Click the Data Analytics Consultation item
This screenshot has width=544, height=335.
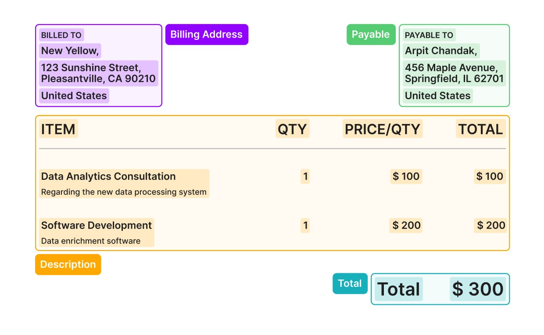click(108, 176)
